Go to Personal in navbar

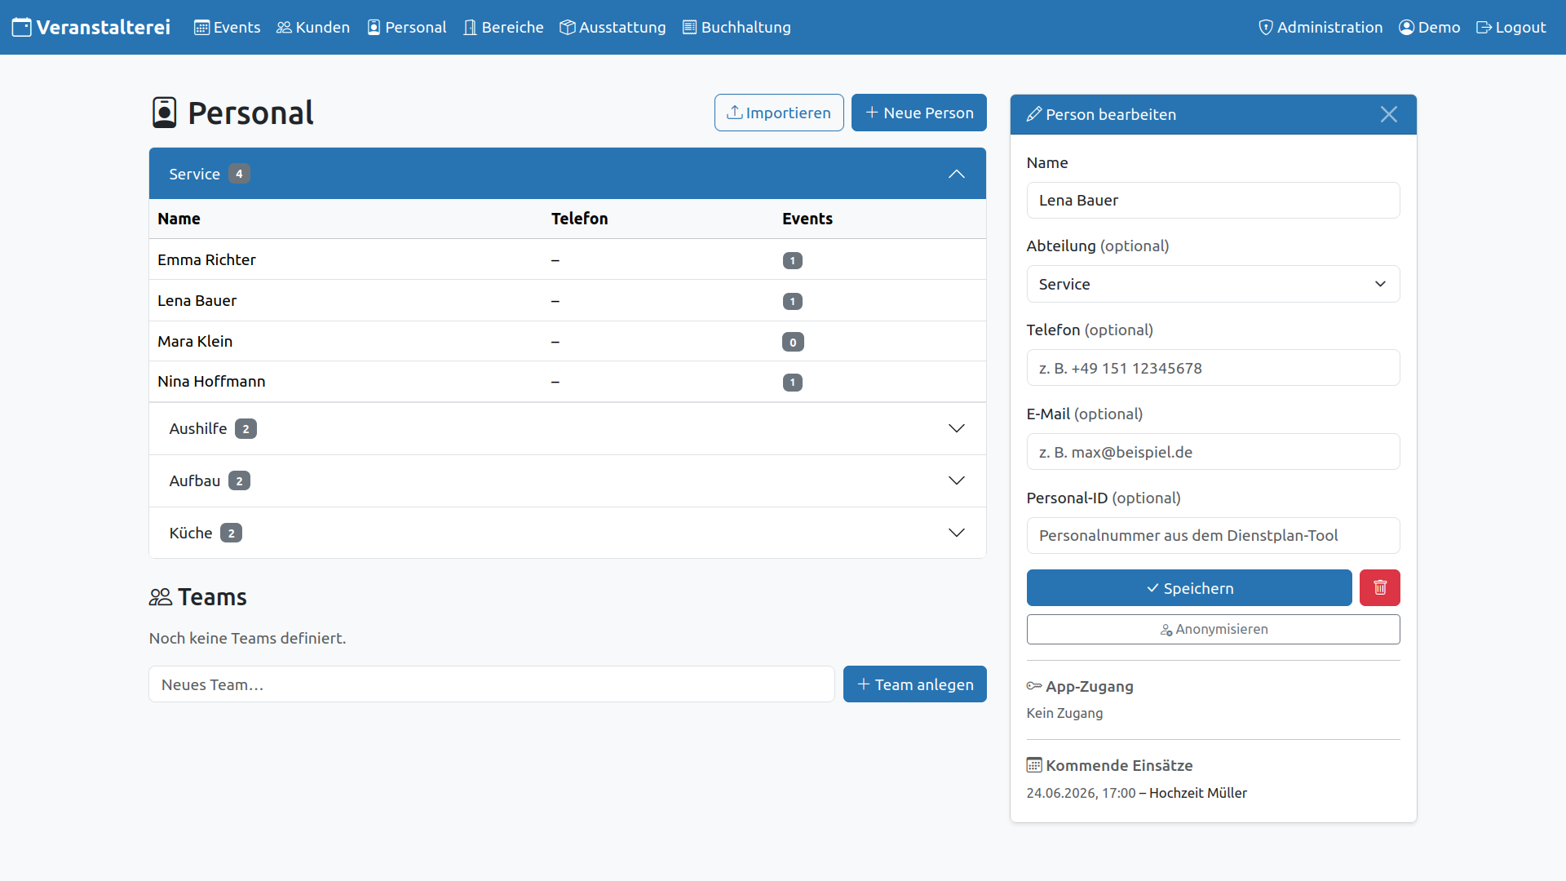click(x=406, y=27)
